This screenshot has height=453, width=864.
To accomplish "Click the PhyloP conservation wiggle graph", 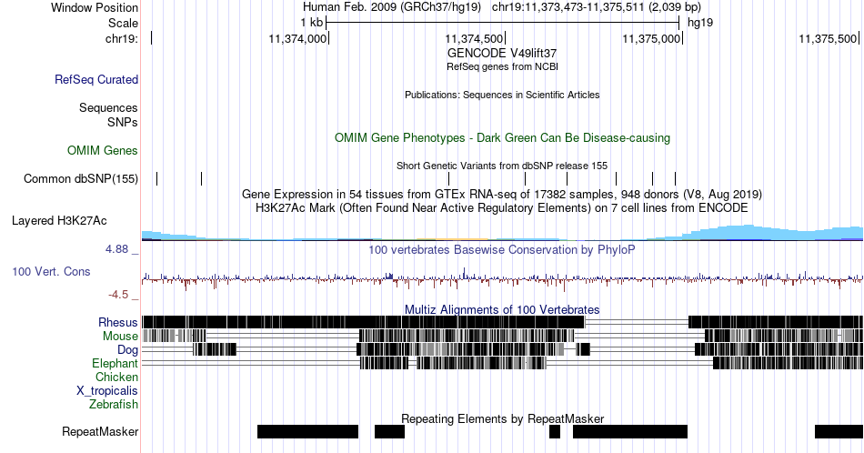I will tap(502, 278).
